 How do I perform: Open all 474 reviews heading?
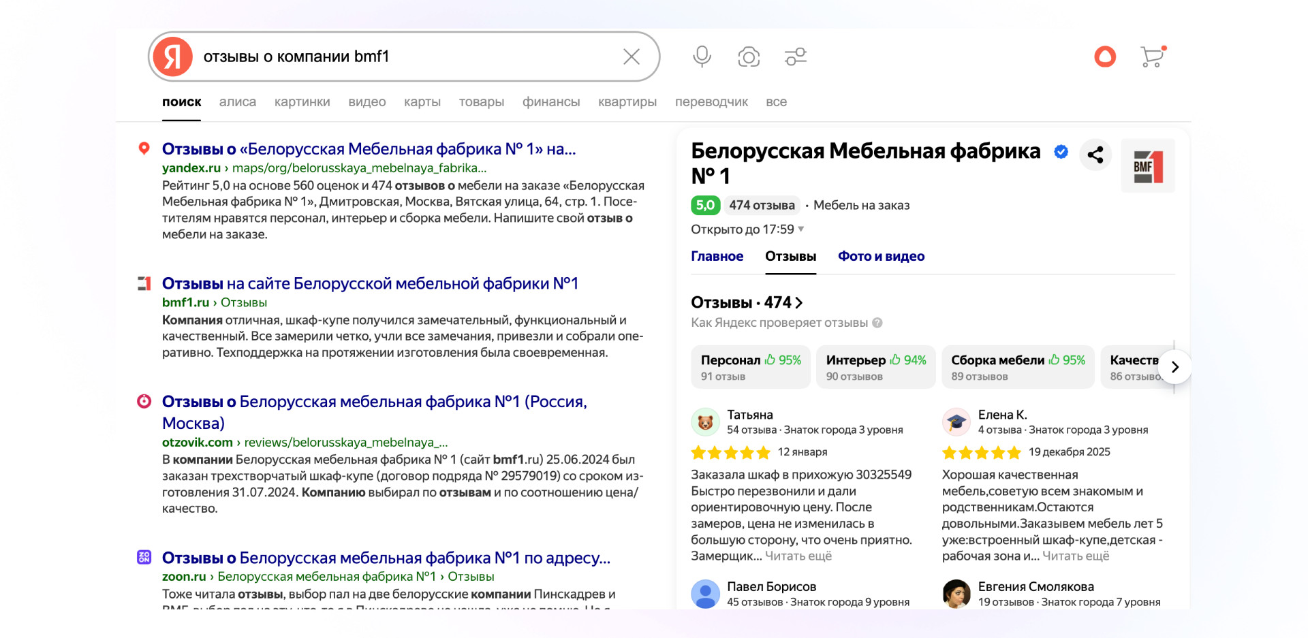[747, 302]
